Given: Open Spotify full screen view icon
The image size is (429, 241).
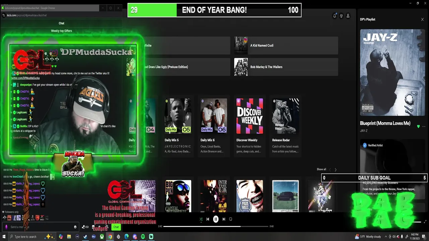Looking at the screenshot, I should coord(425,222).
